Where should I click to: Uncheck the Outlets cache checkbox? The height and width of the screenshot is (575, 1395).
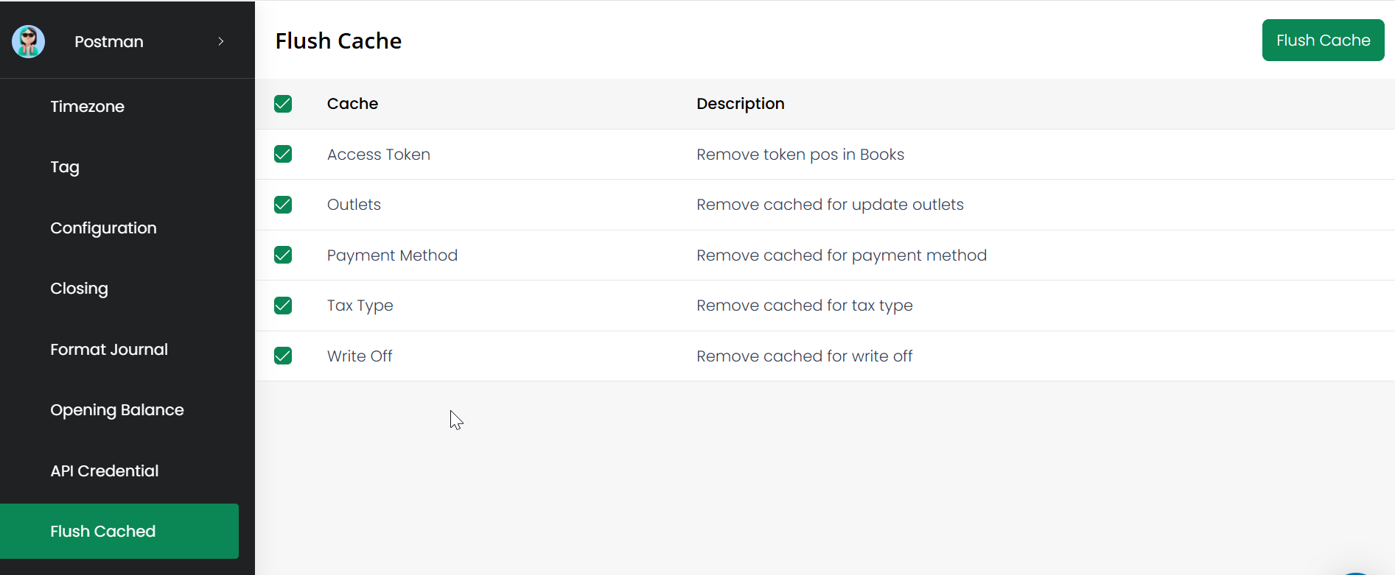click(283, 205)
